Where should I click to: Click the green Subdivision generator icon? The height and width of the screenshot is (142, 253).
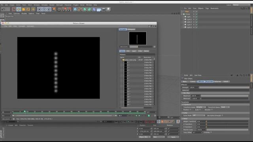pos(85,9)
